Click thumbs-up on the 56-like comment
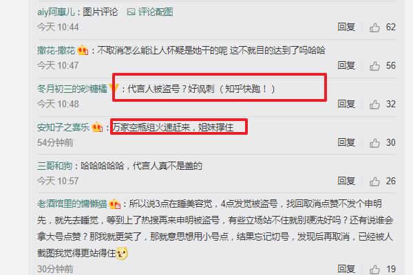The image size is (413, 275). point(374,66)
